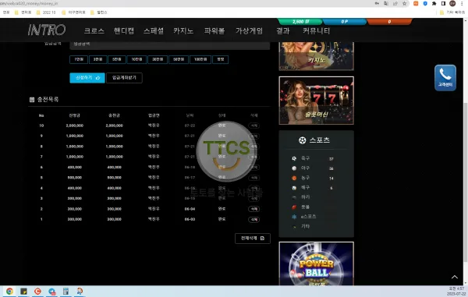The height and width of the screenshot is (297, 468).
Task: Open the Power Ball banner thumbnail
Action: [316, 263]
